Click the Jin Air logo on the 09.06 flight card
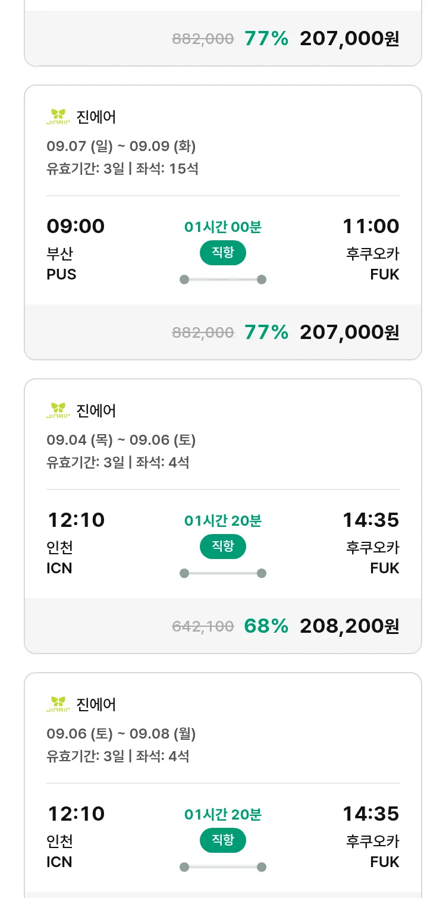Image resolution: width=446 pixels, height=898 pixels. [x=58, y=704]
